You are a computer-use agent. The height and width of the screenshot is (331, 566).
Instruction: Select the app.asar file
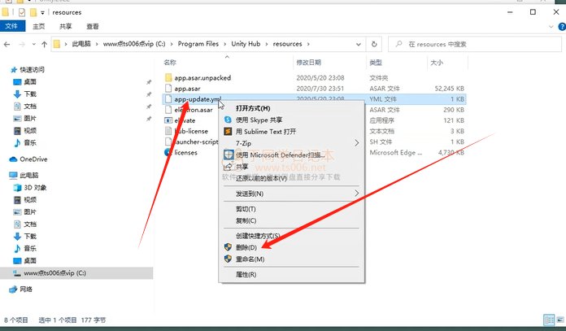(187, 89)
